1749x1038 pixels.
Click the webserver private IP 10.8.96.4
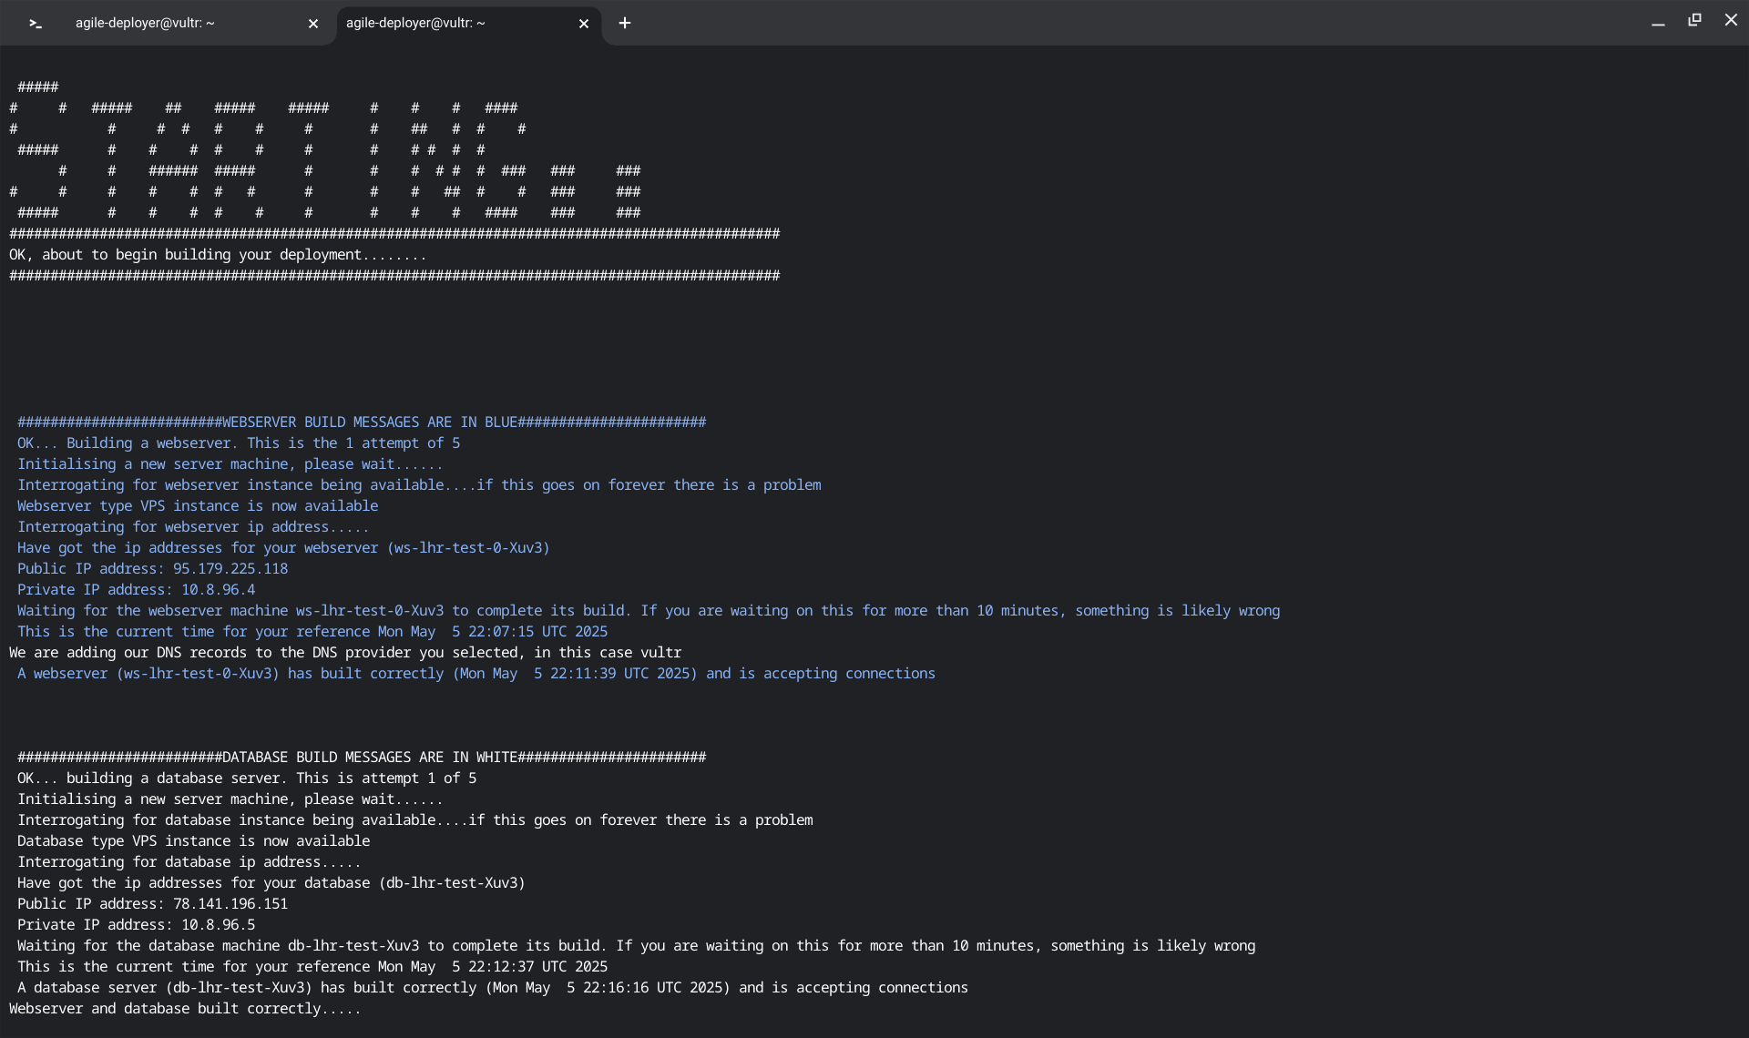point(218,590)
